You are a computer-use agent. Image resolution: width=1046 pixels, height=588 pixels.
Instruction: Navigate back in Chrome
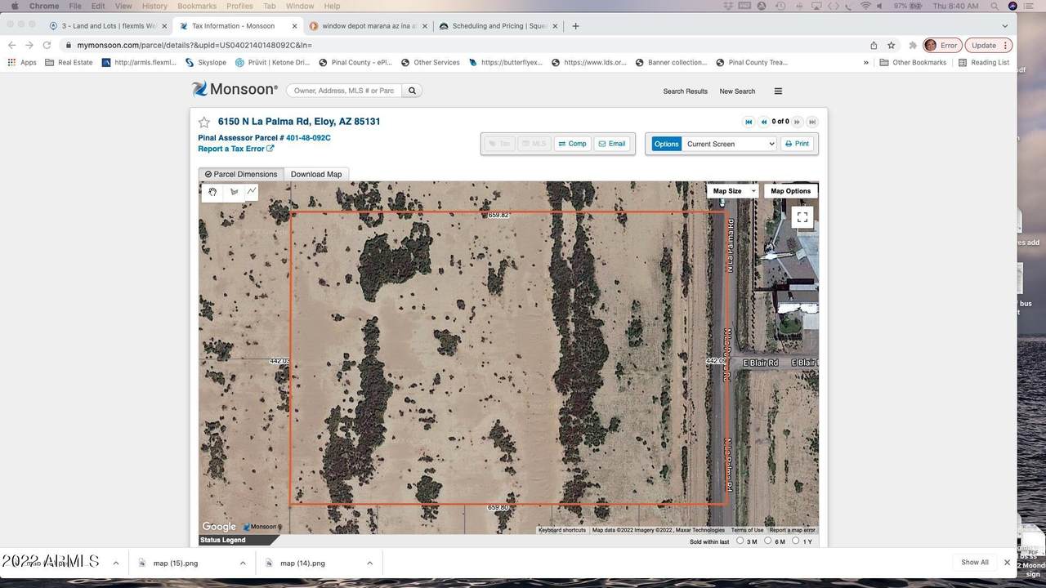[x=11, y=46]
